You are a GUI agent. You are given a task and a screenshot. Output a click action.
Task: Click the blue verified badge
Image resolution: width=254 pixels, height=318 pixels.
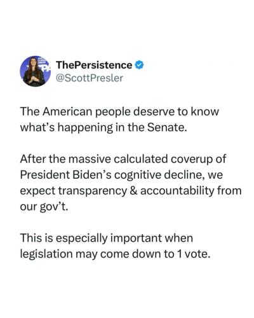140,65
